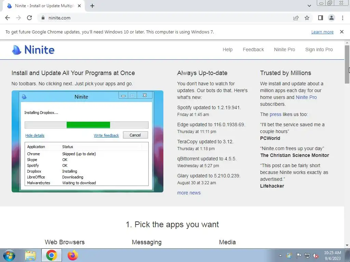Select the Ninite browser tab

pyautogui.click(x=43, y=6)
